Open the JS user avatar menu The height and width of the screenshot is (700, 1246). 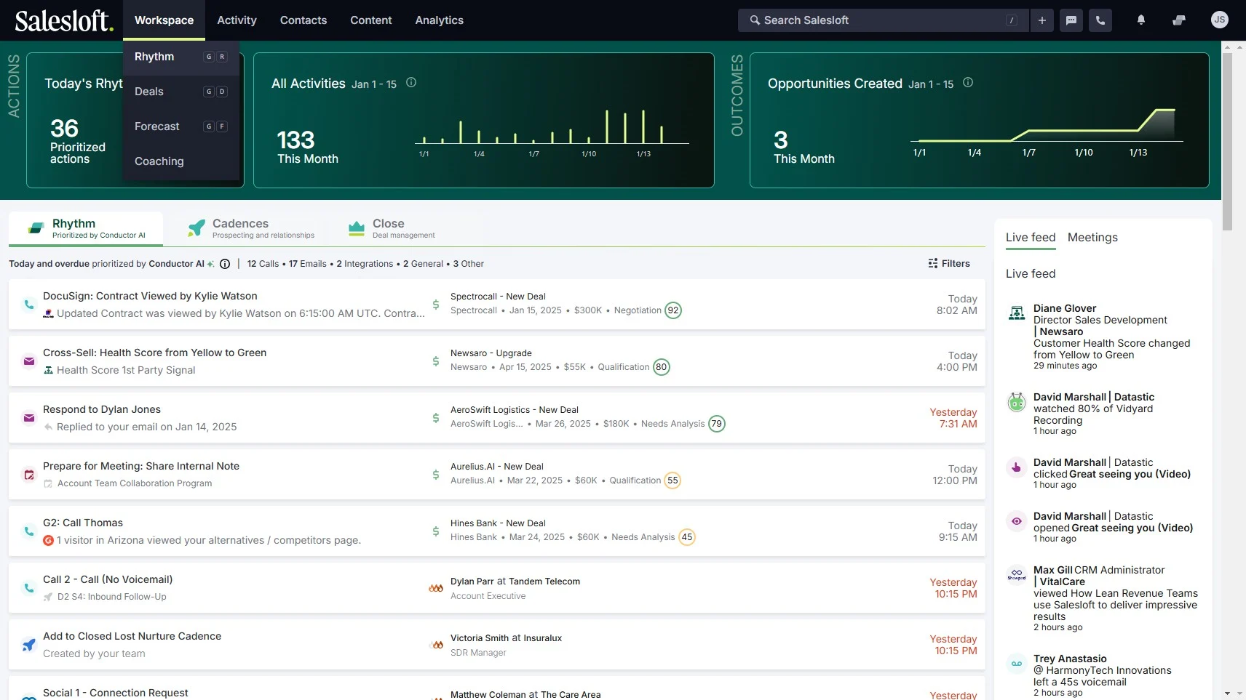pyautogui.click(x=1219, y=20)
